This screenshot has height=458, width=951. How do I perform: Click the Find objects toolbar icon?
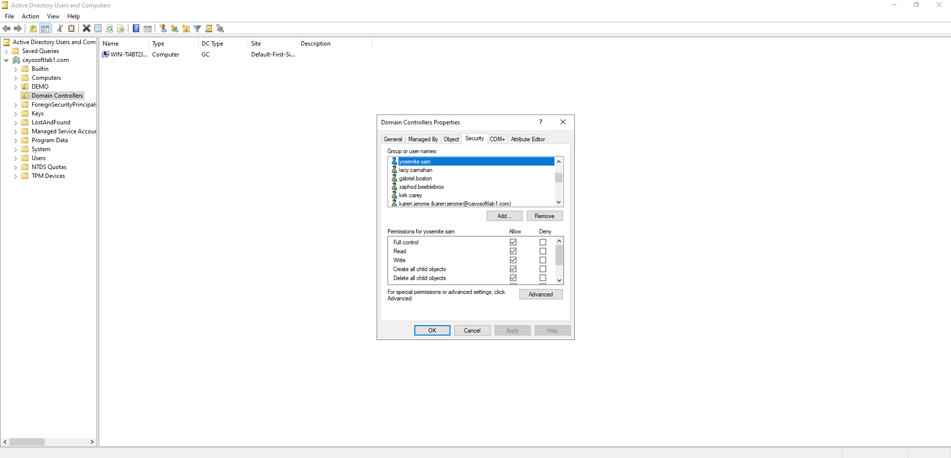coord(209,29)
